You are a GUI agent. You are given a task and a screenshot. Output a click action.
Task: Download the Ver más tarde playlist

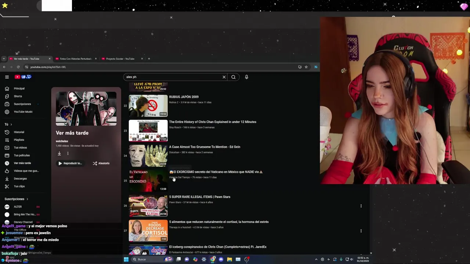(59, 154)
